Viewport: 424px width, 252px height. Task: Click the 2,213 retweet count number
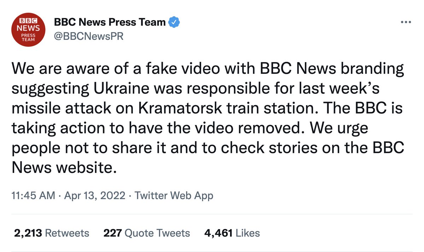click(28, 233)
